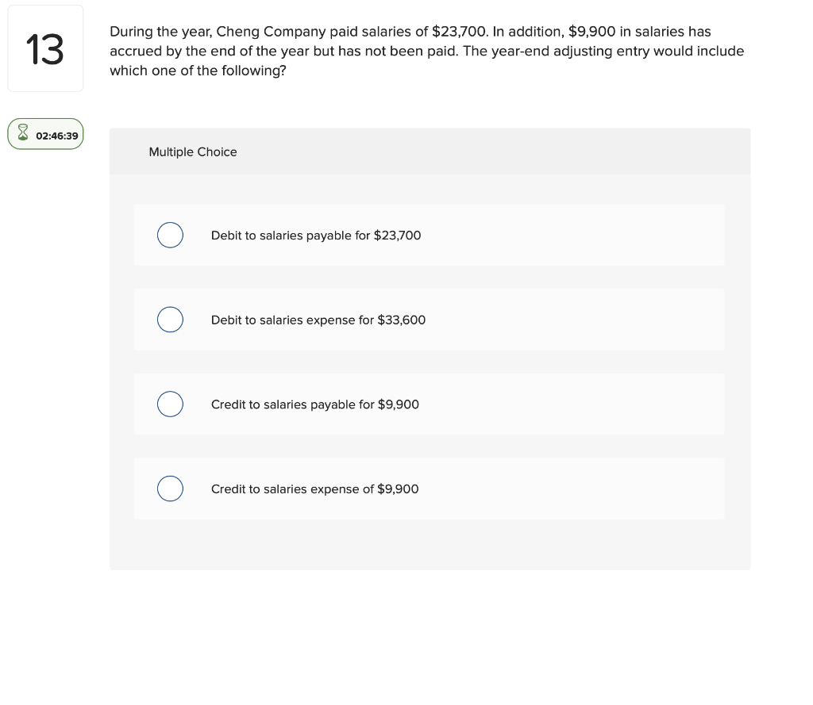The image size is (813, 705).
Task: Mark radio for 'Credit to salaries expense of $9,900'
Action: [x=170, y=489]
